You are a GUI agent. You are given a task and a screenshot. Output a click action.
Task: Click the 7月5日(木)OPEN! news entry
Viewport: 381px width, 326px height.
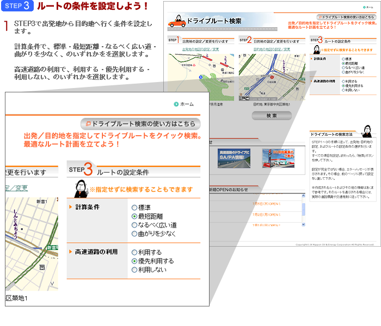(267, 204)
